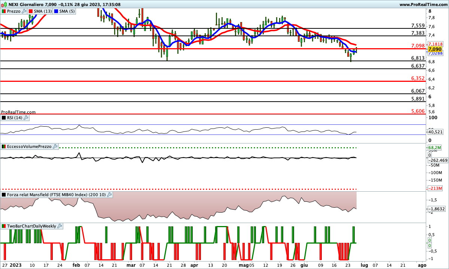Open EccessoVolumePrezzo settings wrench

click(55, 147)
